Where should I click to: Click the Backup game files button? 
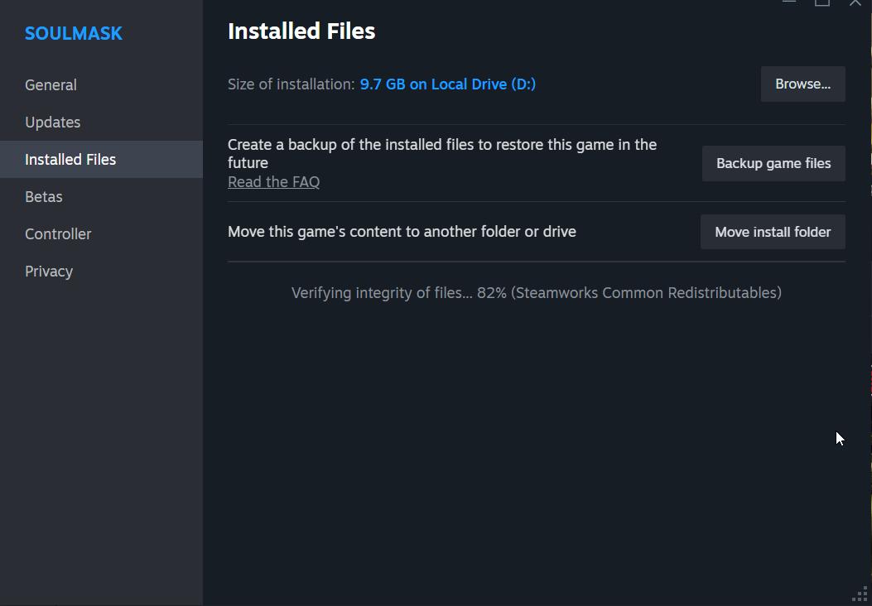pyautogui.click(x=772, y=163)
